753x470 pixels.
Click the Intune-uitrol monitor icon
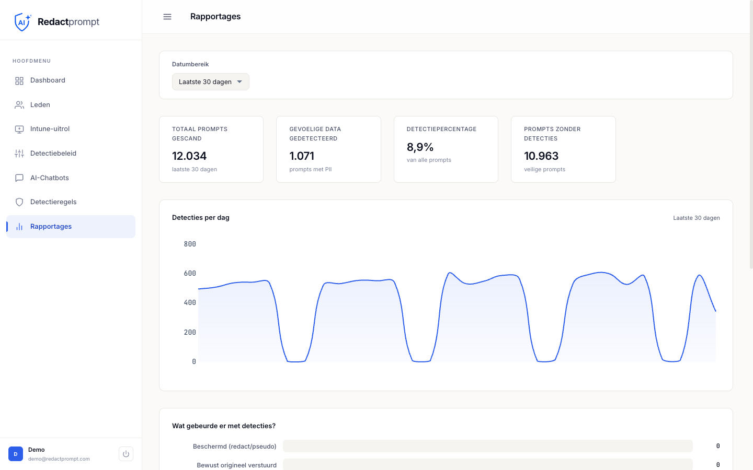[19, 130]
